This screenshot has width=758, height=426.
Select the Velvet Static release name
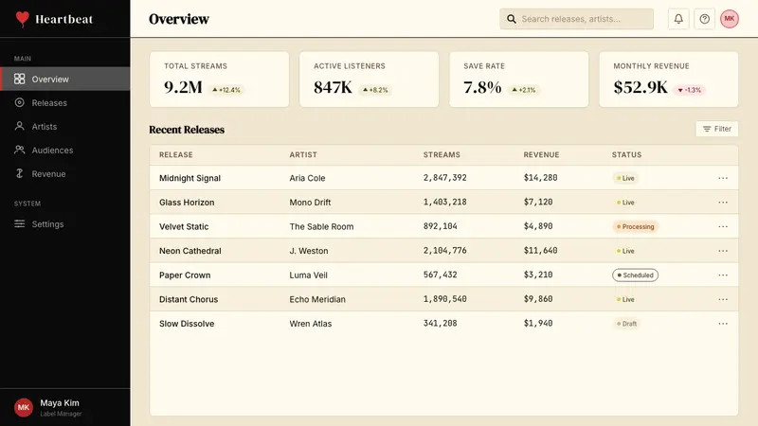click(x=184, y=226)
